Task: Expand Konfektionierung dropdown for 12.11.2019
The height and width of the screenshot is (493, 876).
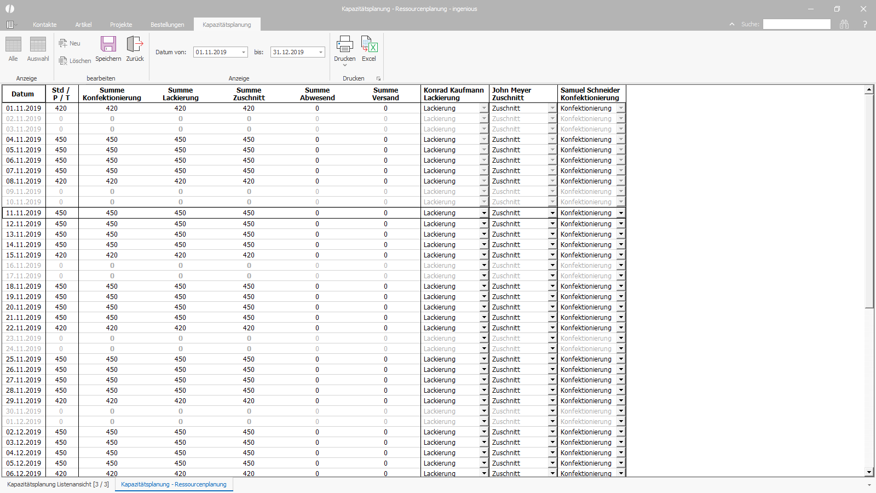Action: pyautogui.click(x=621, y=224)
